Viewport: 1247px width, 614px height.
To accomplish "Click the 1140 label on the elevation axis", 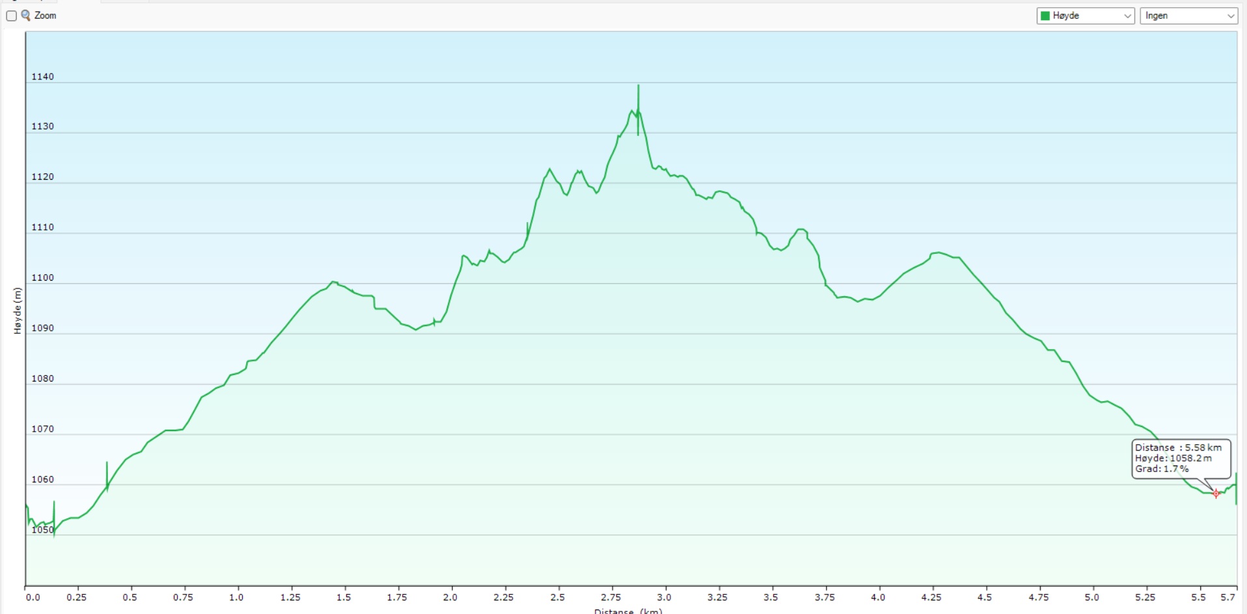I will coord(42,76).
